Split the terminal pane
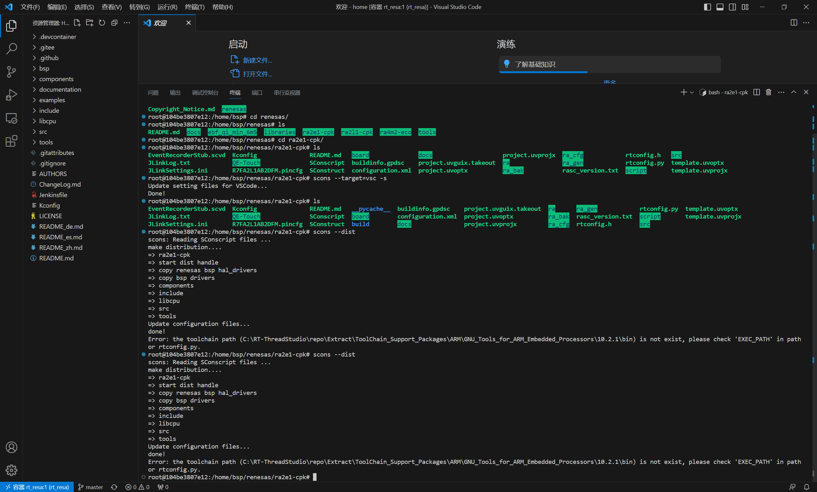 pyautogui.click(x=756, y=92)
